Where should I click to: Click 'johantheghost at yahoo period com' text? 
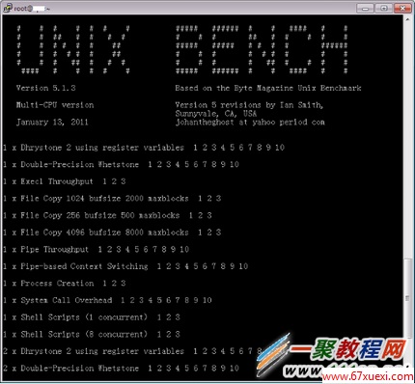(x=250, y=123)
